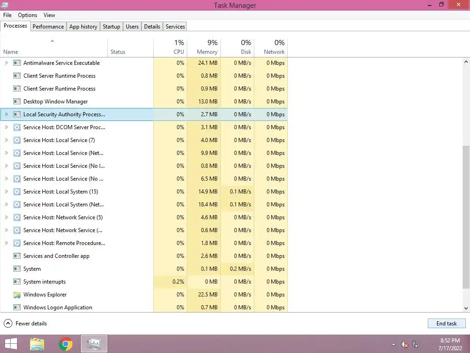The height and width of the screenshot is (353, 470).
Task: Click the End task button
Action: [446, 323]
